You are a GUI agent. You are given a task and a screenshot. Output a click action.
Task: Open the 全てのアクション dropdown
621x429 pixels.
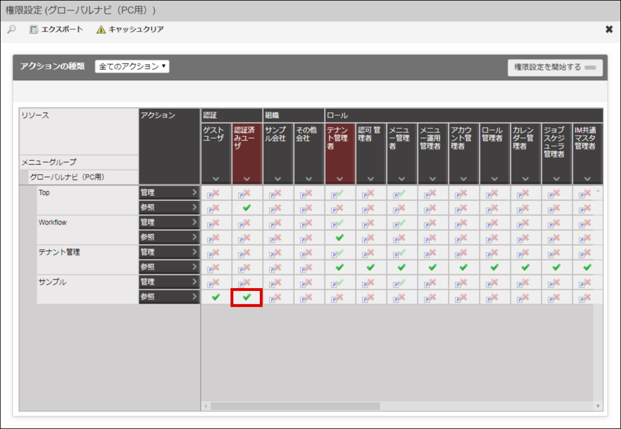pos(132,66)
